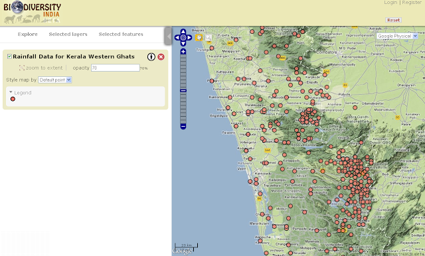Viewport: 425px width, 256px height.
Task: Show info for the Rainfall Data layer
Action: pyautogui.click(x=151, y=56)
